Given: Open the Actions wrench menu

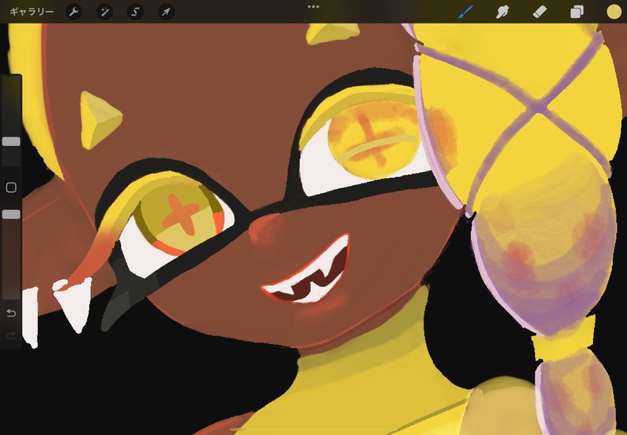Looking at the screenshot, I should click(x=74, y=12).
